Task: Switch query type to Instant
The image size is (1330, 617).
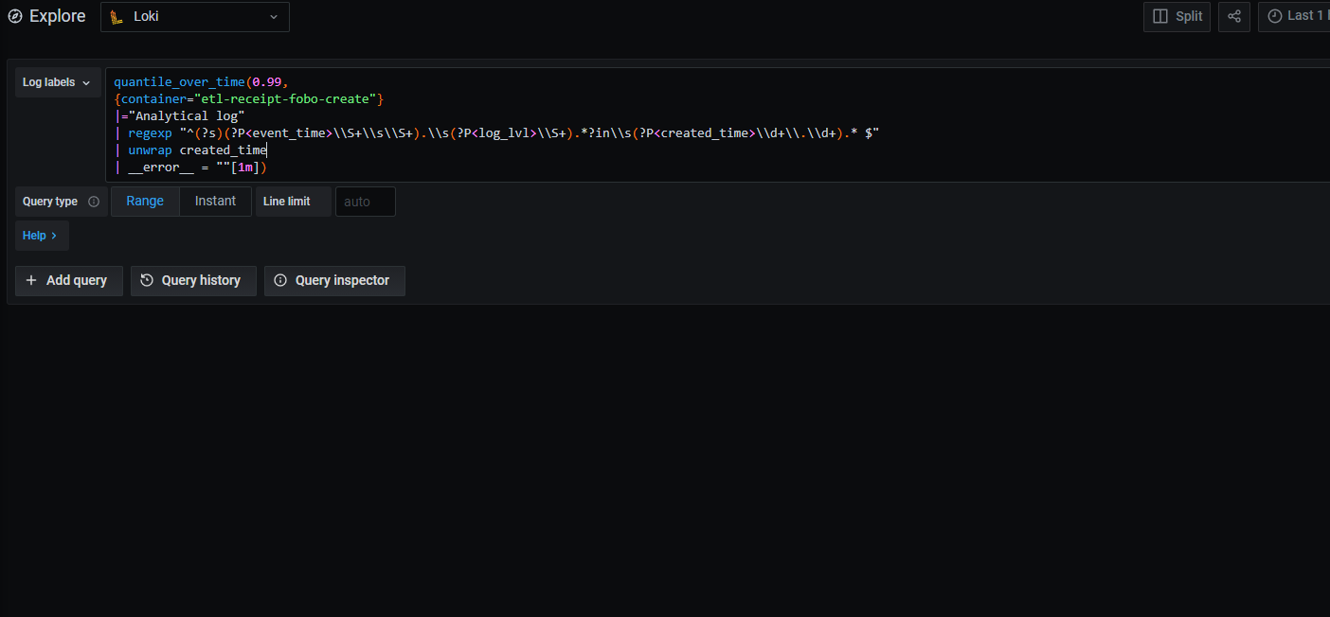Action: (215, 201)
